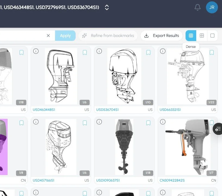Image resolution: width=222 pixels, height=196 pixels.
Task: Open the USD463448S1 outboard motor drawing
Action: pyautogui.click(x=61, y=76)
